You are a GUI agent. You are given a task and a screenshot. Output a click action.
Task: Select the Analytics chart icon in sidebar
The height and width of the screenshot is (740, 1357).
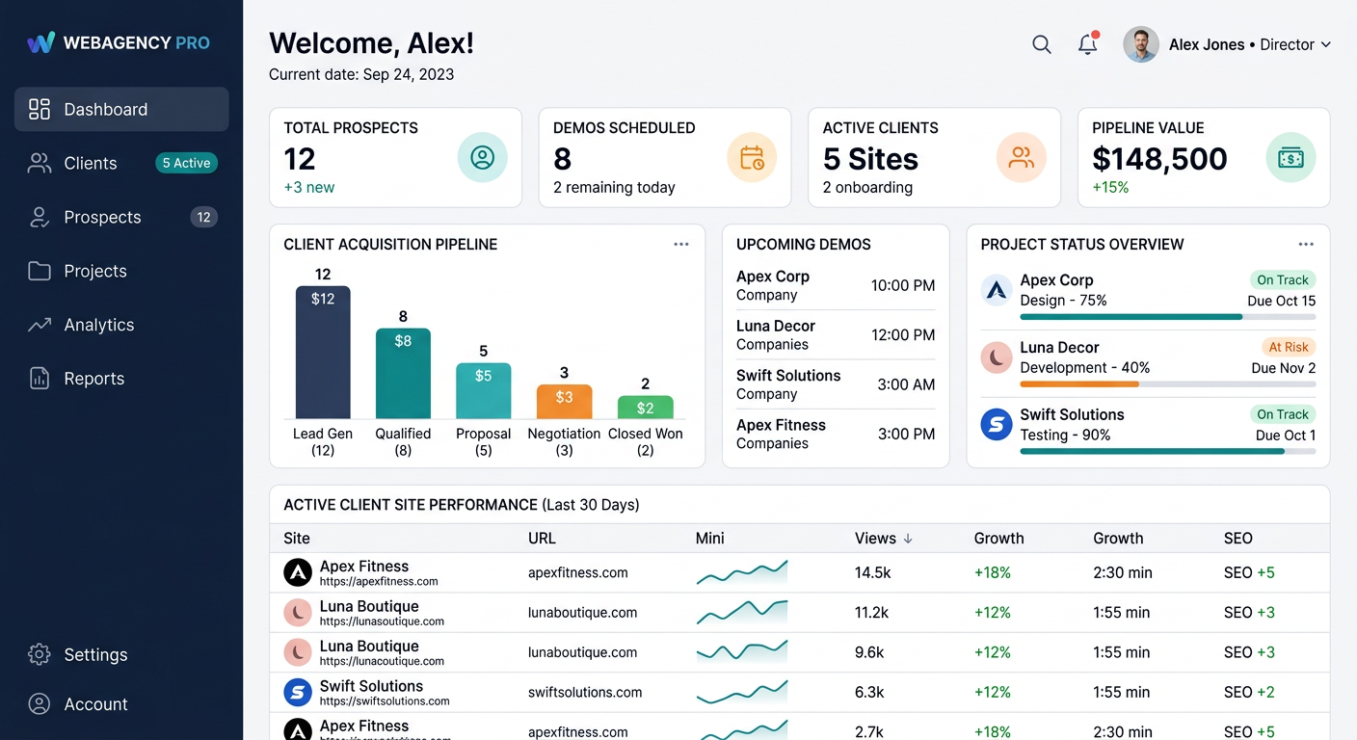coord(40,325)
